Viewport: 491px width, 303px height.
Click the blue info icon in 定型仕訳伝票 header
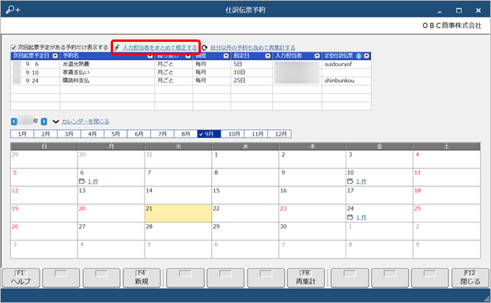point(358,56)
